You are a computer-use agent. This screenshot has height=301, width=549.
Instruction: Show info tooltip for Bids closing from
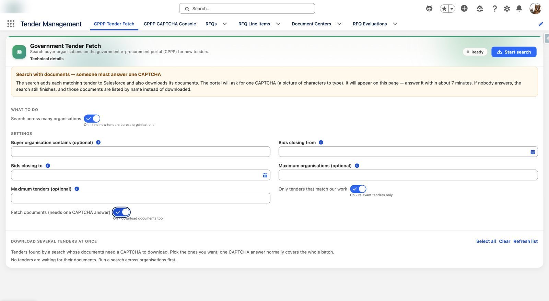pyautogui.click(x=321, y=142)
